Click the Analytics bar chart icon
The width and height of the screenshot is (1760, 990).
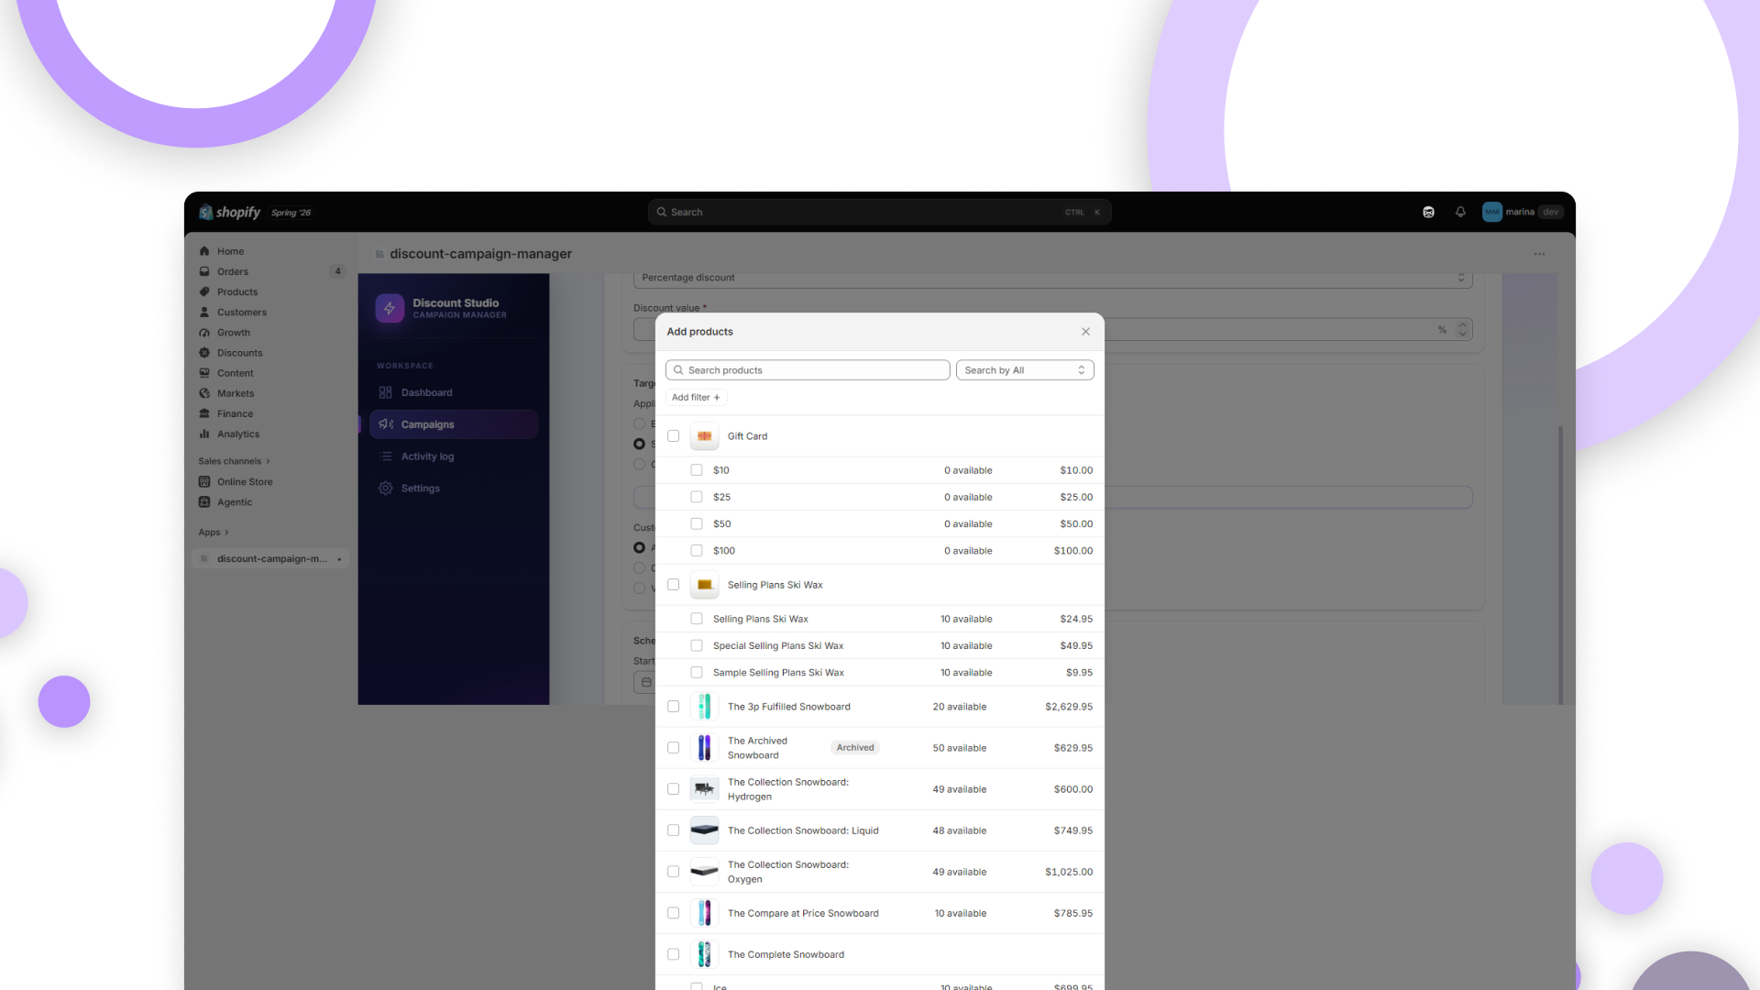point(204,434)
